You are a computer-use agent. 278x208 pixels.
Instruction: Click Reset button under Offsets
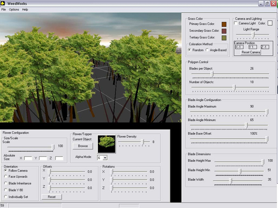(x=51, y=197)
